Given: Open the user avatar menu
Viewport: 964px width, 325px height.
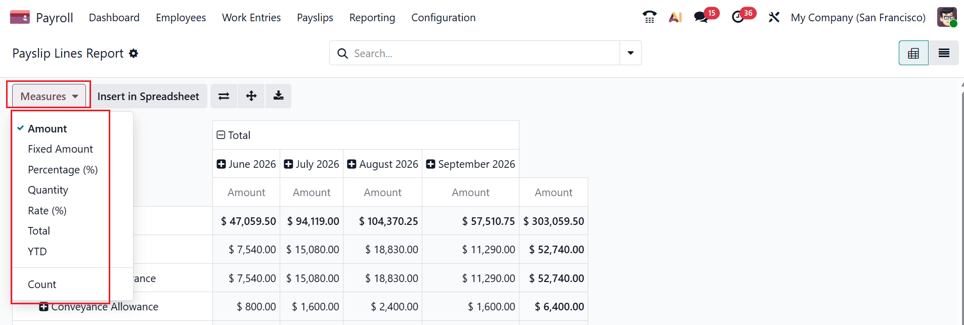Looking at the screenshot, I should (947, 17).
